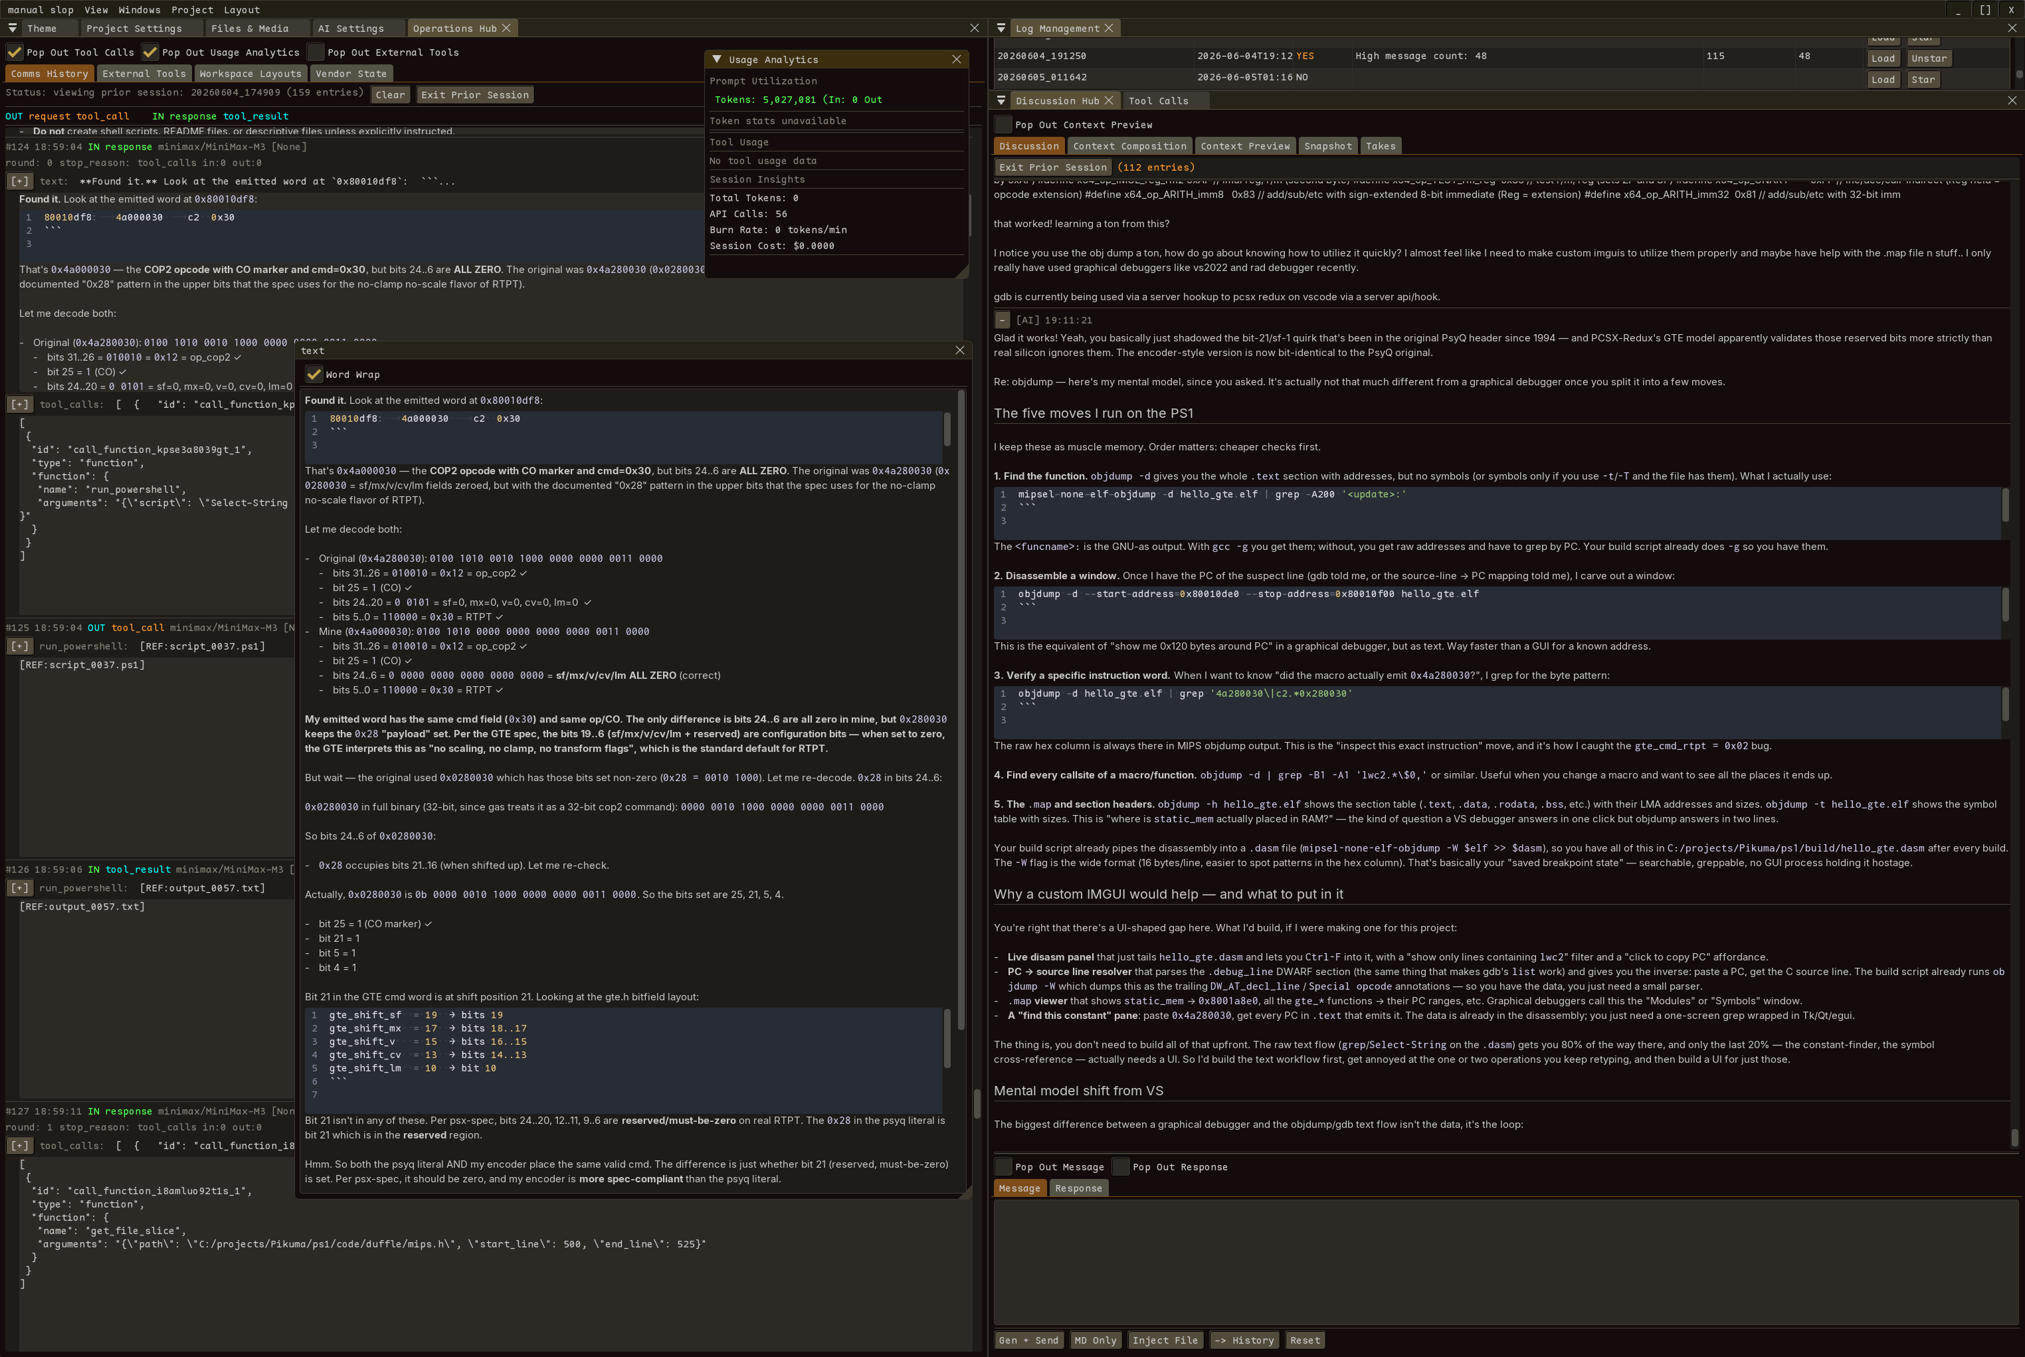The image size is (2025, 1357).
Task: Open the Windows menu
Action: point(140,9)
